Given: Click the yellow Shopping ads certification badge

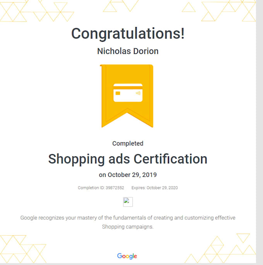Looking at the screenshot, I should (127, 96).
